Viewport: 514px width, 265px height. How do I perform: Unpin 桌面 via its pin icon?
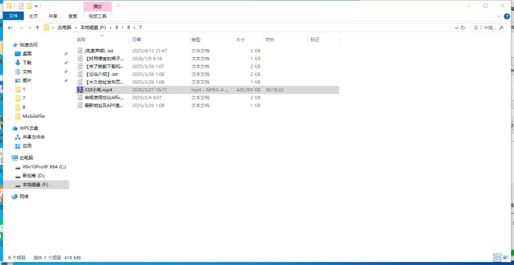click(x=66, y=54)
